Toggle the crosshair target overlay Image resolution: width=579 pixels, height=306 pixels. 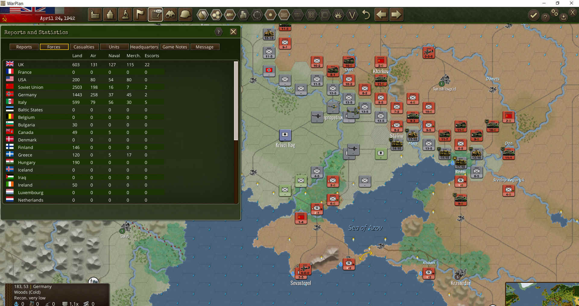257,14
